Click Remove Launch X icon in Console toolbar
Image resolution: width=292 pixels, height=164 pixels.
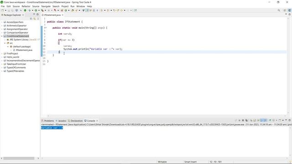243,120
